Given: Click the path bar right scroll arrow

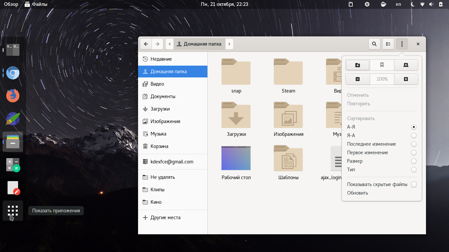Looking at the screenshot, I should [229, 44].
